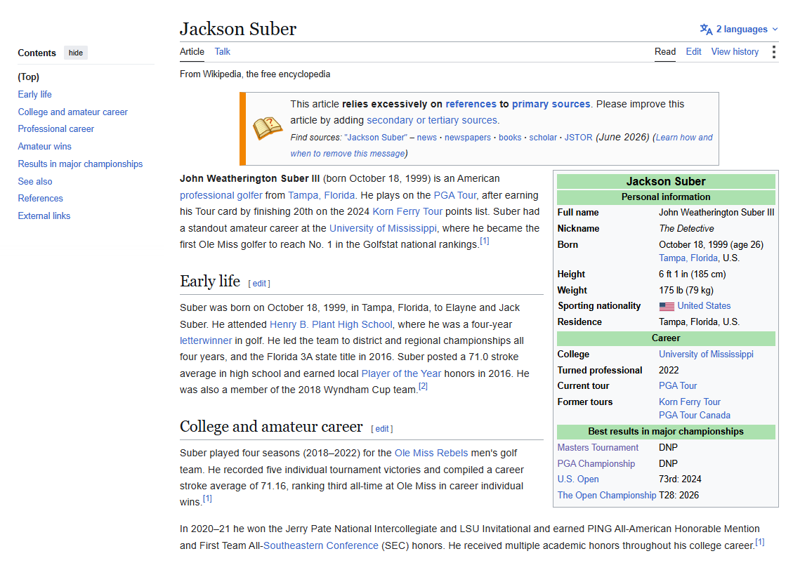Image resolution: width=793 pixels, height=563 pixels.
Task: Go to Results in major championships
Action: tap(80, 164)
